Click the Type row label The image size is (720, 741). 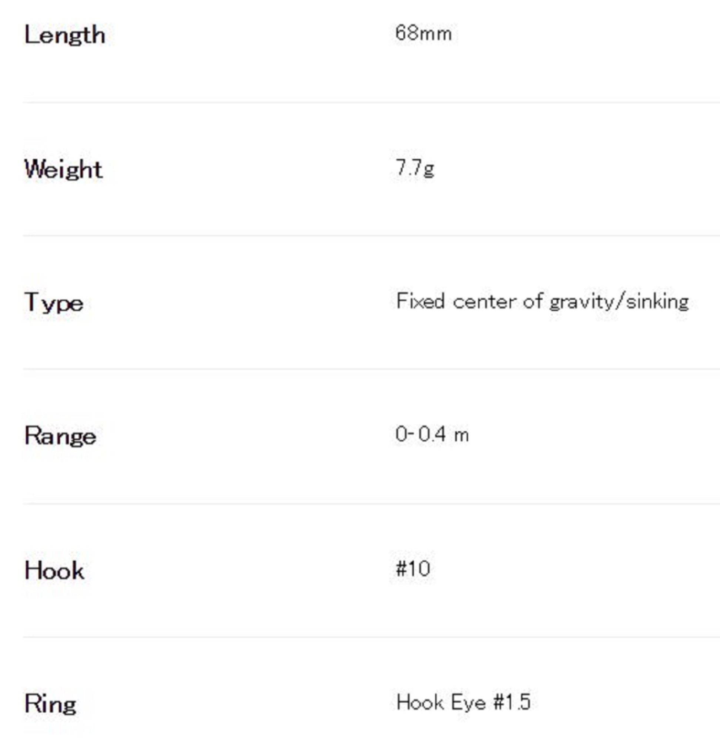(54, 303)
